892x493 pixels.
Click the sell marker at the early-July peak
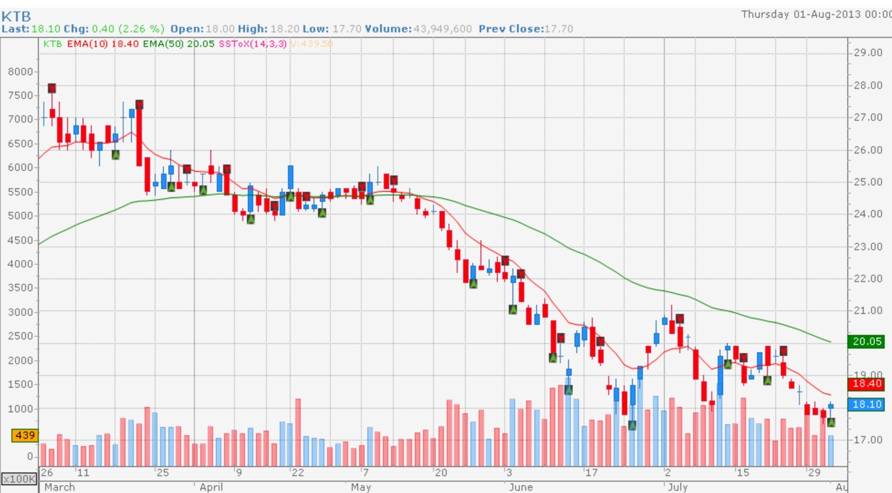point(680,319)
